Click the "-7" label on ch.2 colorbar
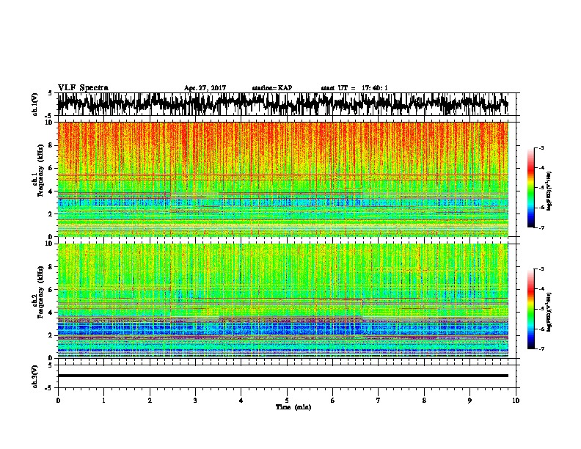 pos(541,349)
